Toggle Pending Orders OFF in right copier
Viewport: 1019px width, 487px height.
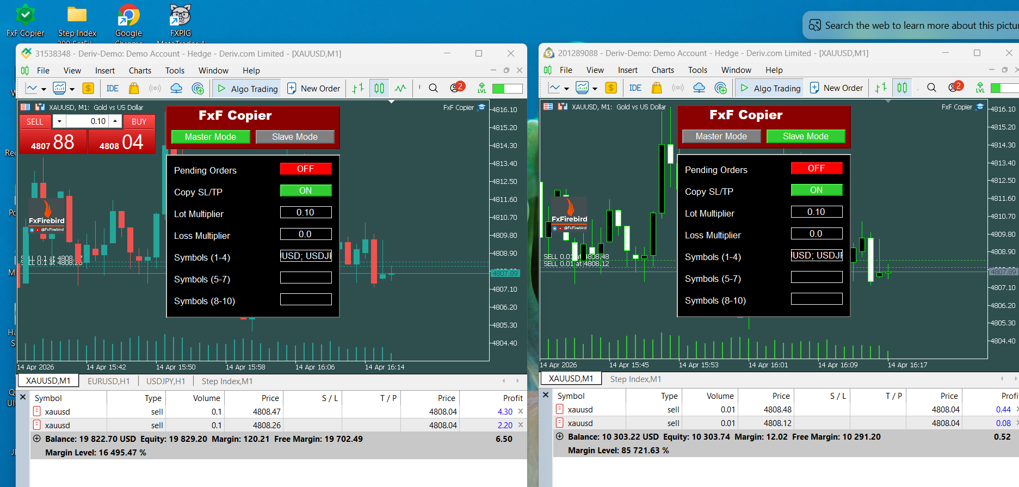pos(817,169)
